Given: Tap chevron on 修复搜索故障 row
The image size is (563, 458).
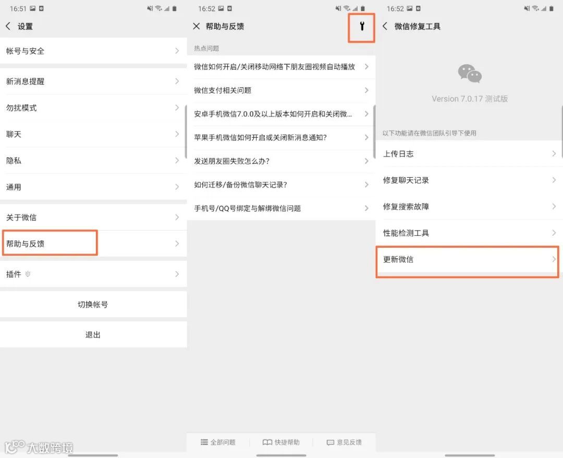Looking at the screenshot, I should pyautogui.click(x=554, y=207).
